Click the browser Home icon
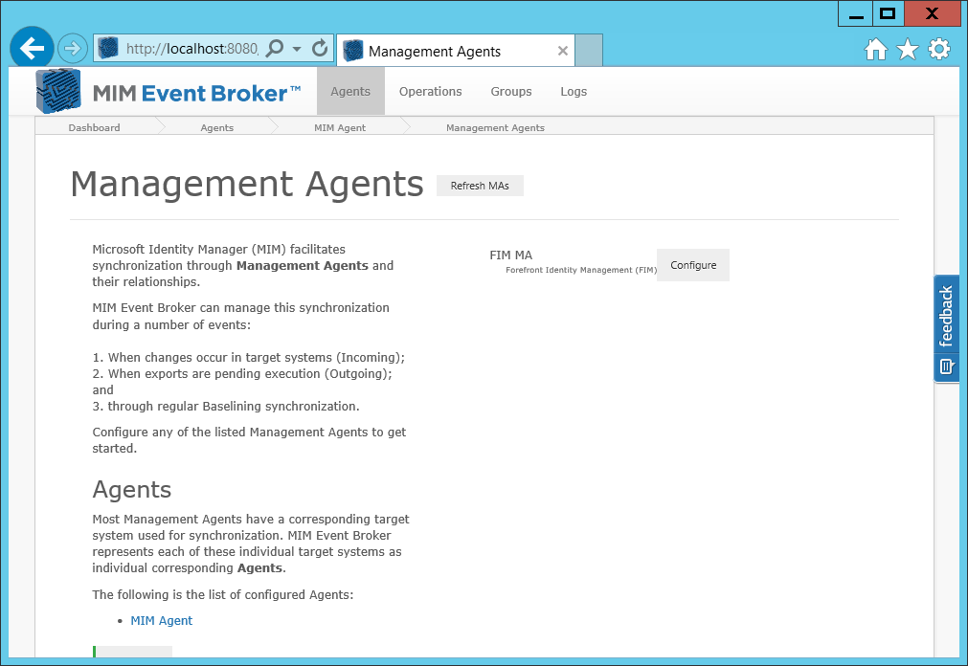 click(x=875, y=49)
